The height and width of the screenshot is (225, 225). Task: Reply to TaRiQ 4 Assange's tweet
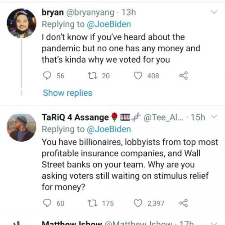pyautogui.click(x=47, y=203)
